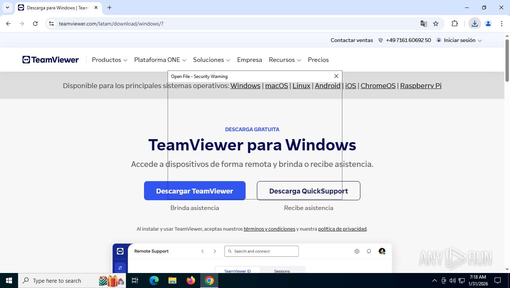This screenshot has height=288, width=510.
Task: Expand the Iniciar sesión dropdown
Action: [x=459, y=40]
